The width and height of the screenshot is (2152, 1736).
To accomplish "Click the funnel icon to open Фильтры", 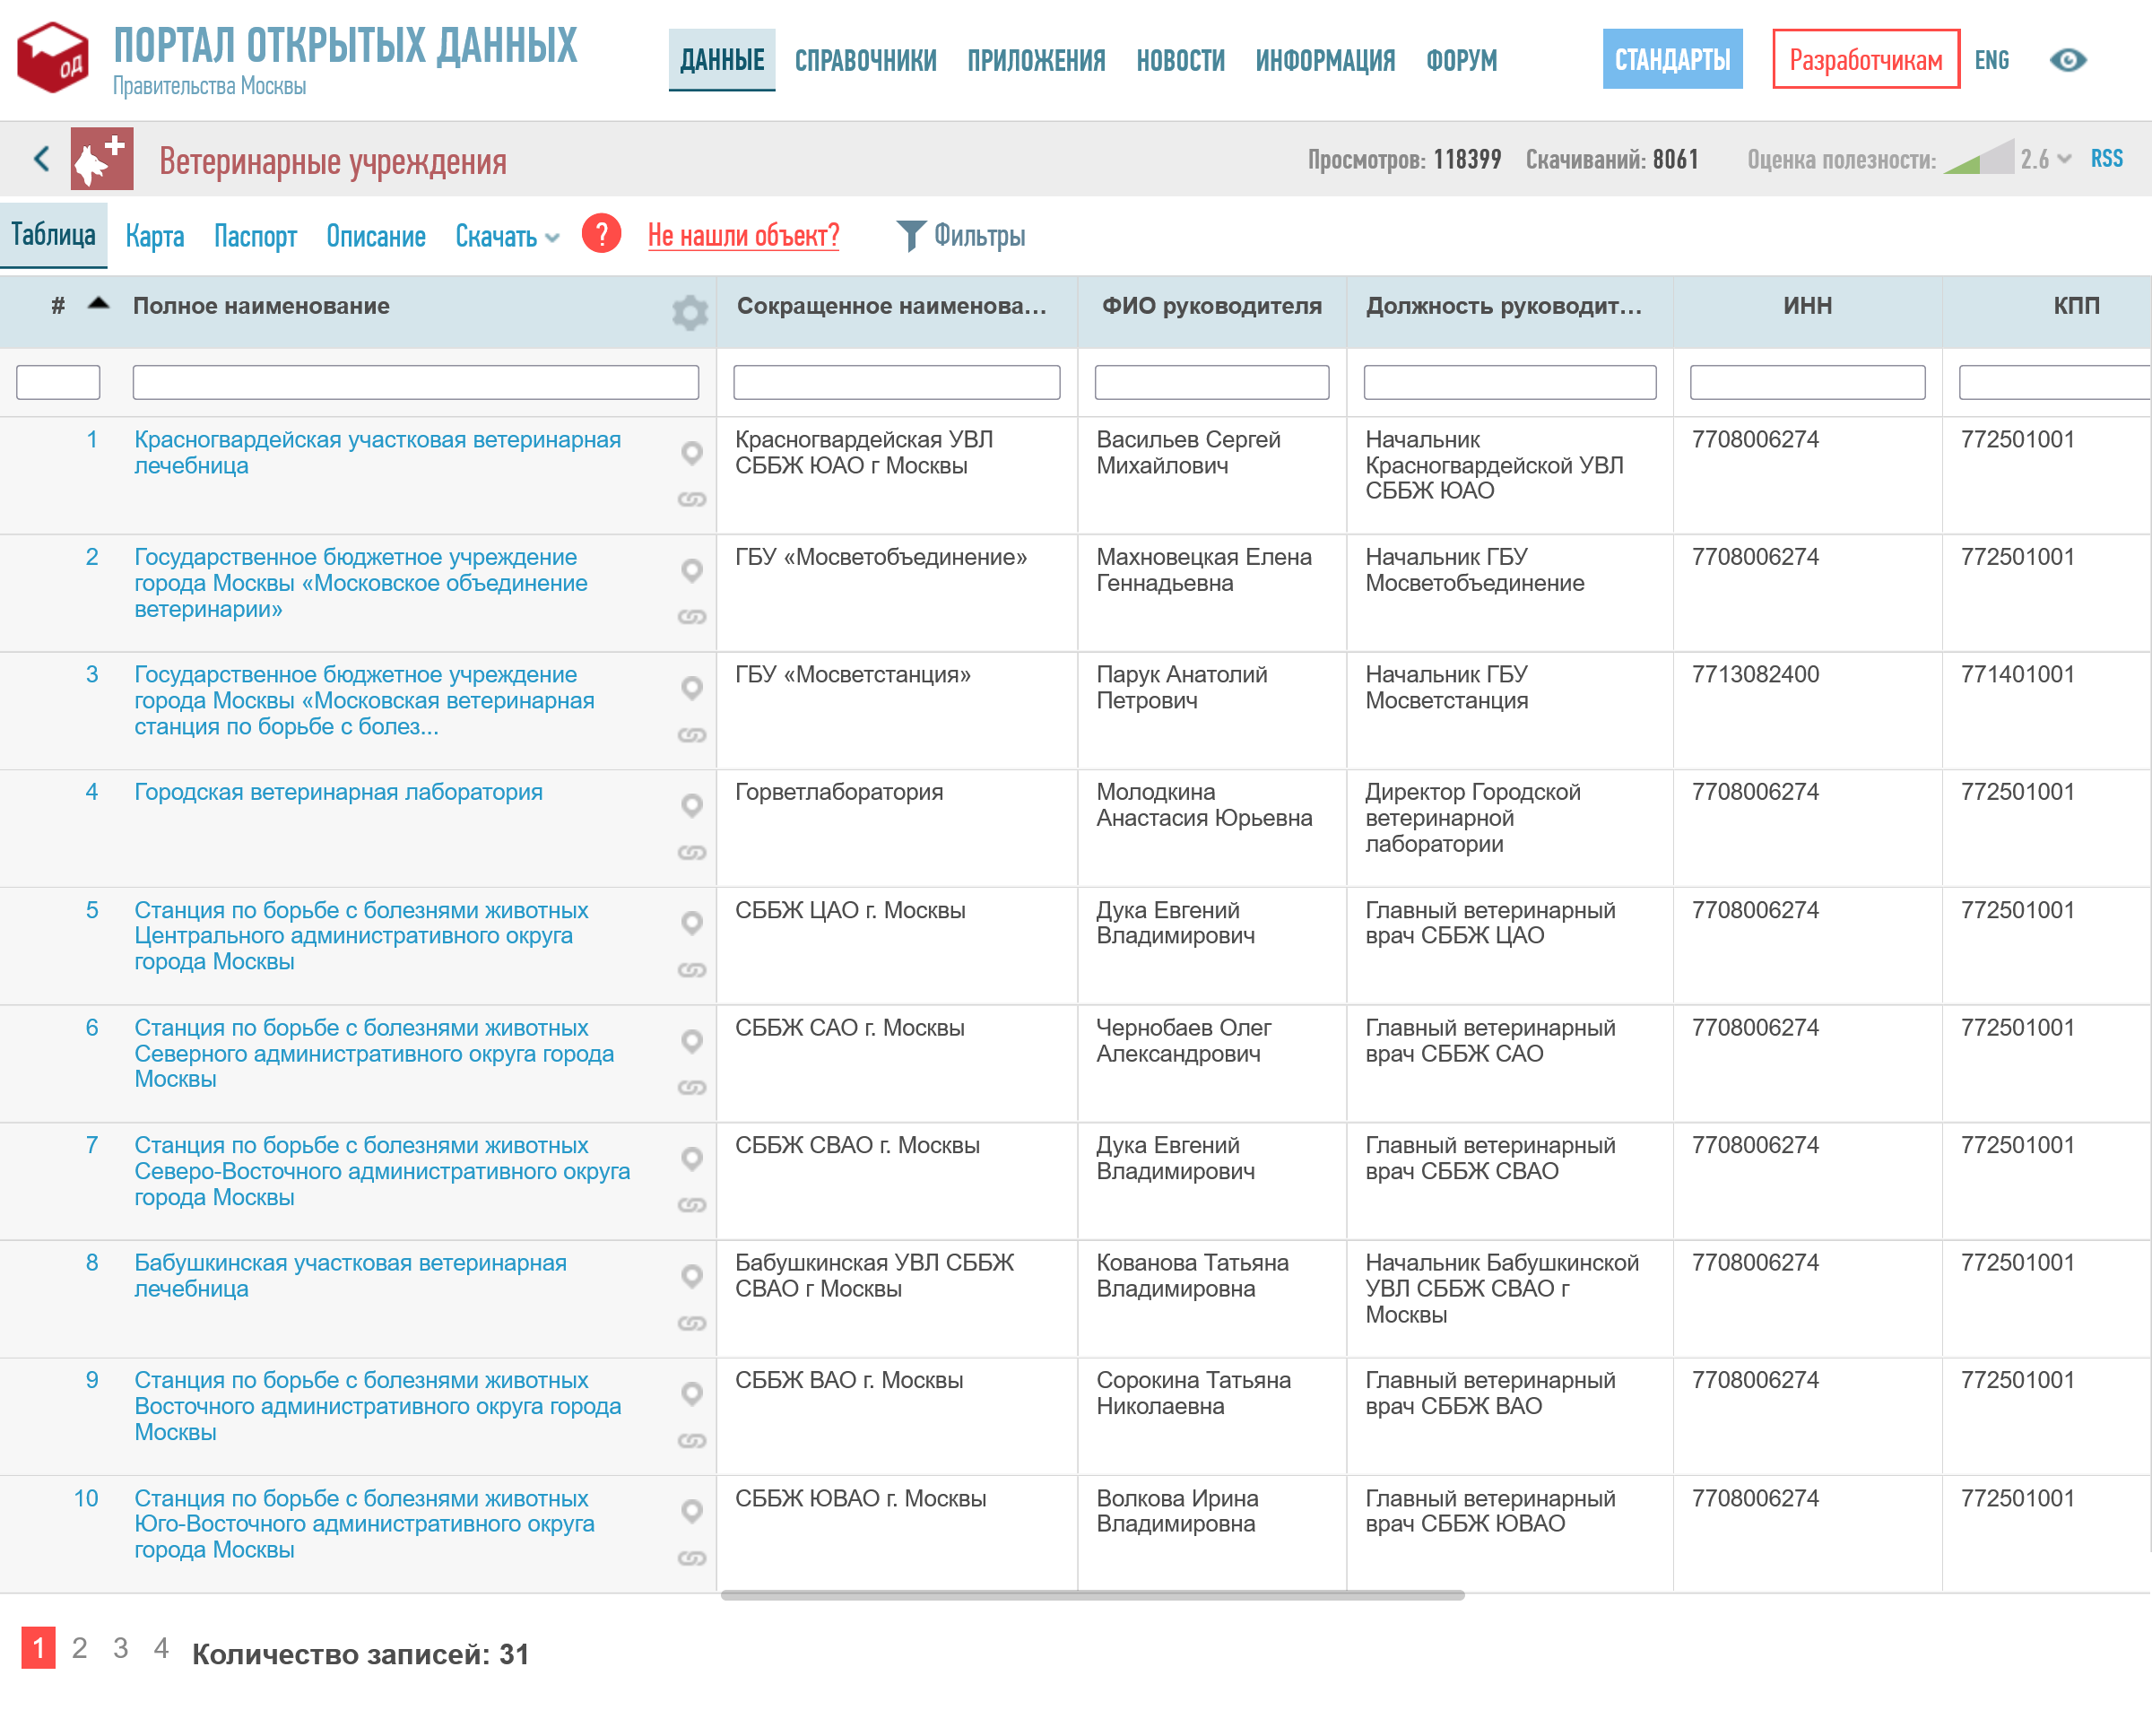I will tap(910, 236).
